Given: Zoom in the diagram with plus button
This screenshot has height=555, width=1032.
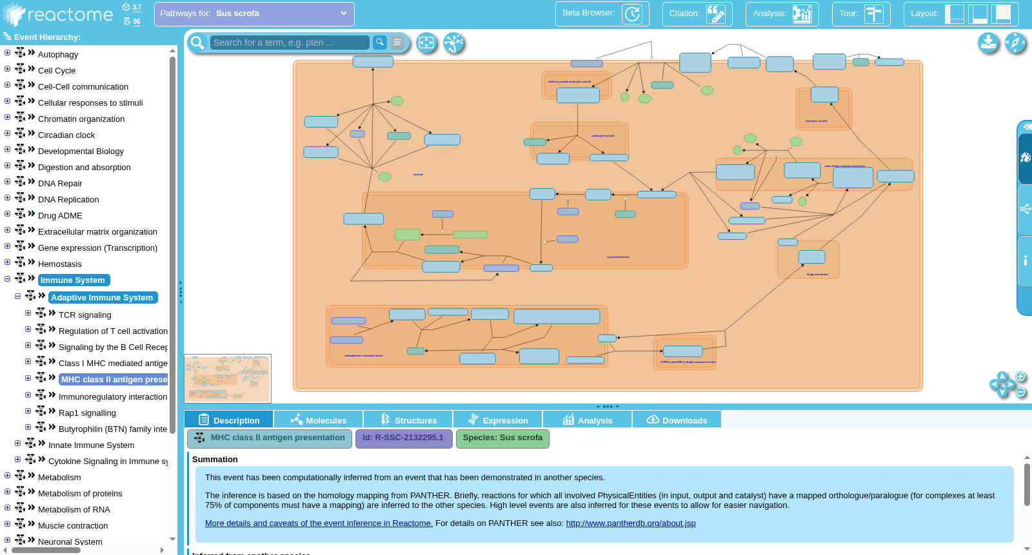Looking at the screenshot, I should pyautogui.click(x=1020, y=376).
